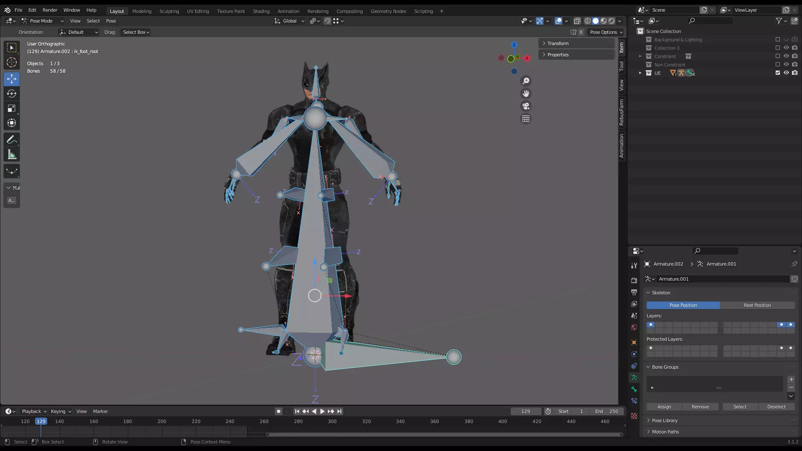Screen dimensions: 802x451
Task: Uncheck the UE collection checkbox
Action: pyautogui.click(x=777, y=73)
